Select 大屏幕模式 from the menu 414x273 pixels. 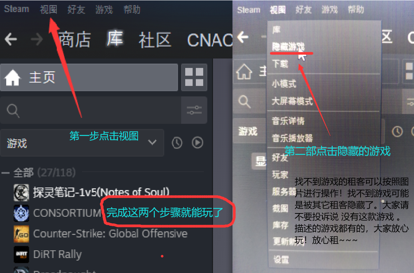click(292, 101)
